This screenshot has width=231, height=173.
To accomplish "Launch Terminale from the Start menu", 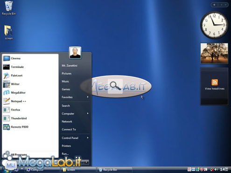I will click(30, 67).
